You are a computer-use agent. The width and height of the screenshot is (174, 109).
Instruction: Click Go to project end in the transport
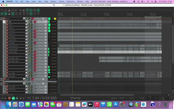(5, 98)
